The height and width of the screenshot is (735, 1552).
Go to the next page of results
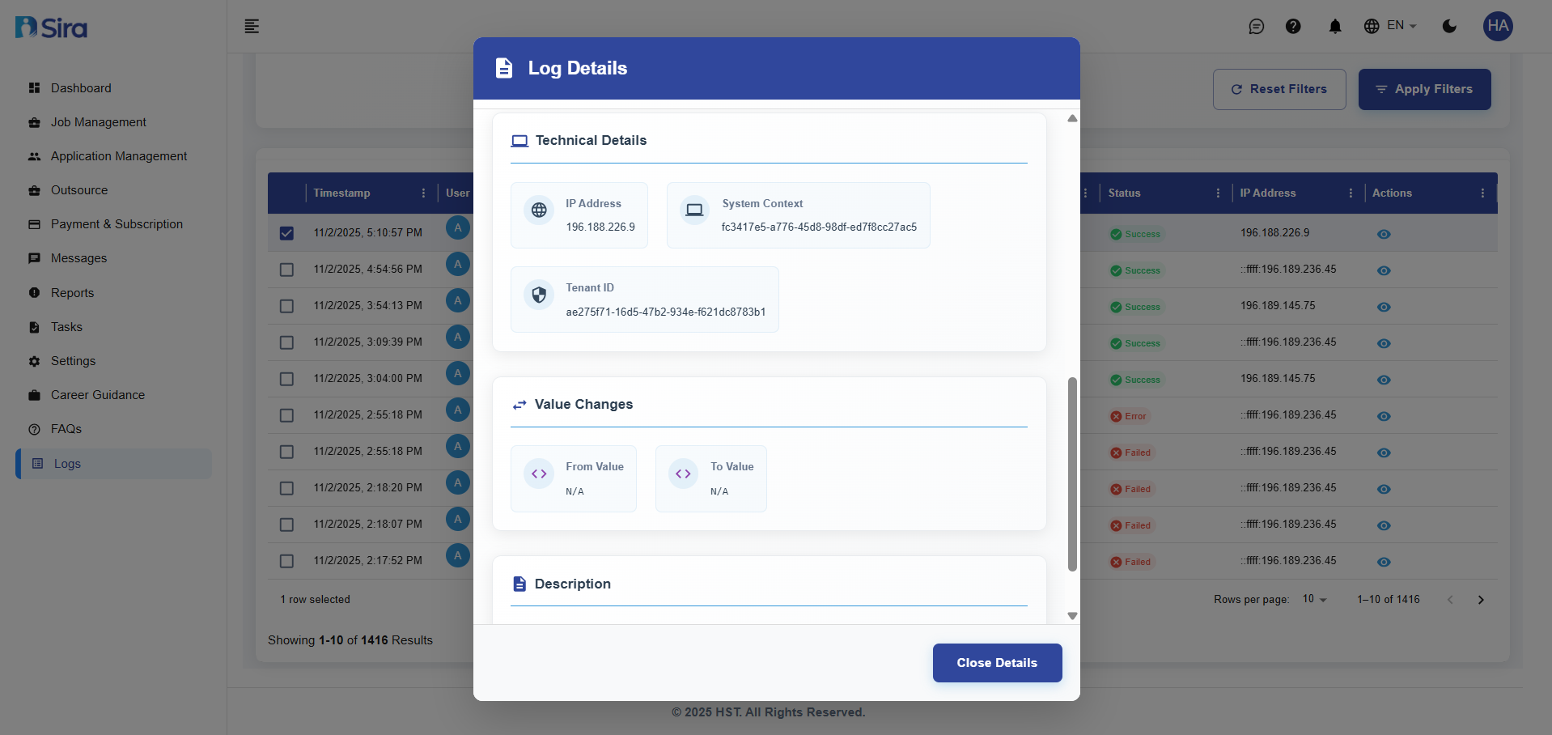point(1481,599)
